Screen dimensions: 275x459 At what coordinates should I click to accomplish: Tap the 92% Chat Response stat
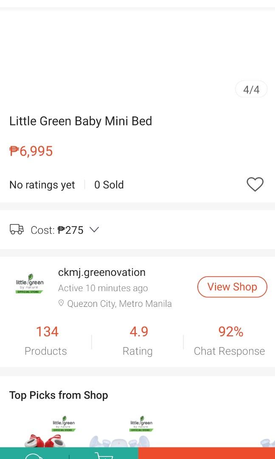coord(230,332)
